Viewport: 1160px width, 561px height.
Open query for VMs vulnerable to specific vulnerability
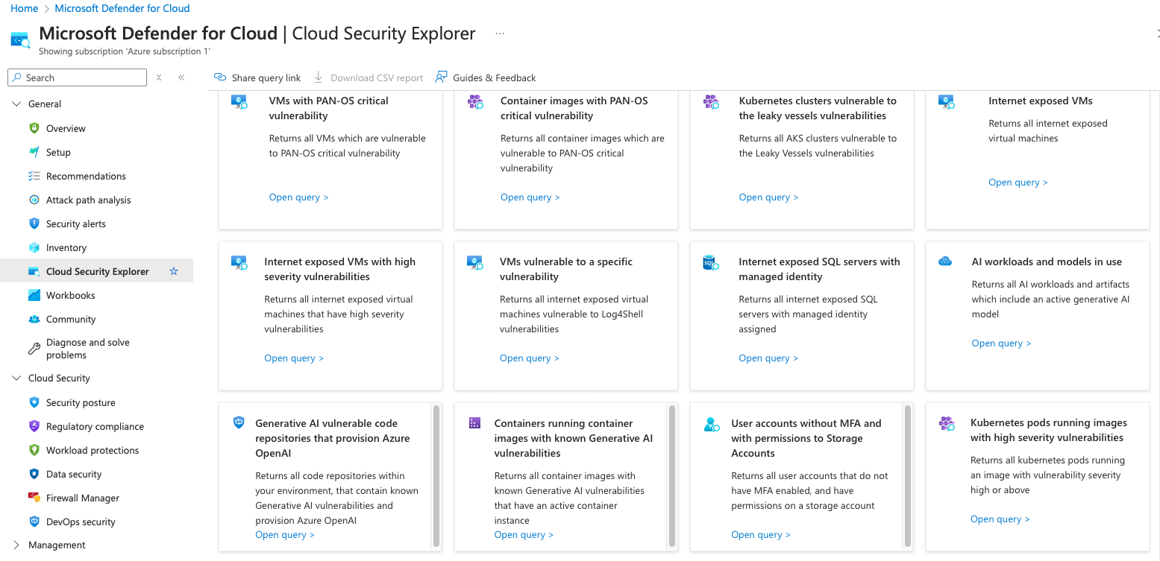pyautogui.click(x=530, y=358)
